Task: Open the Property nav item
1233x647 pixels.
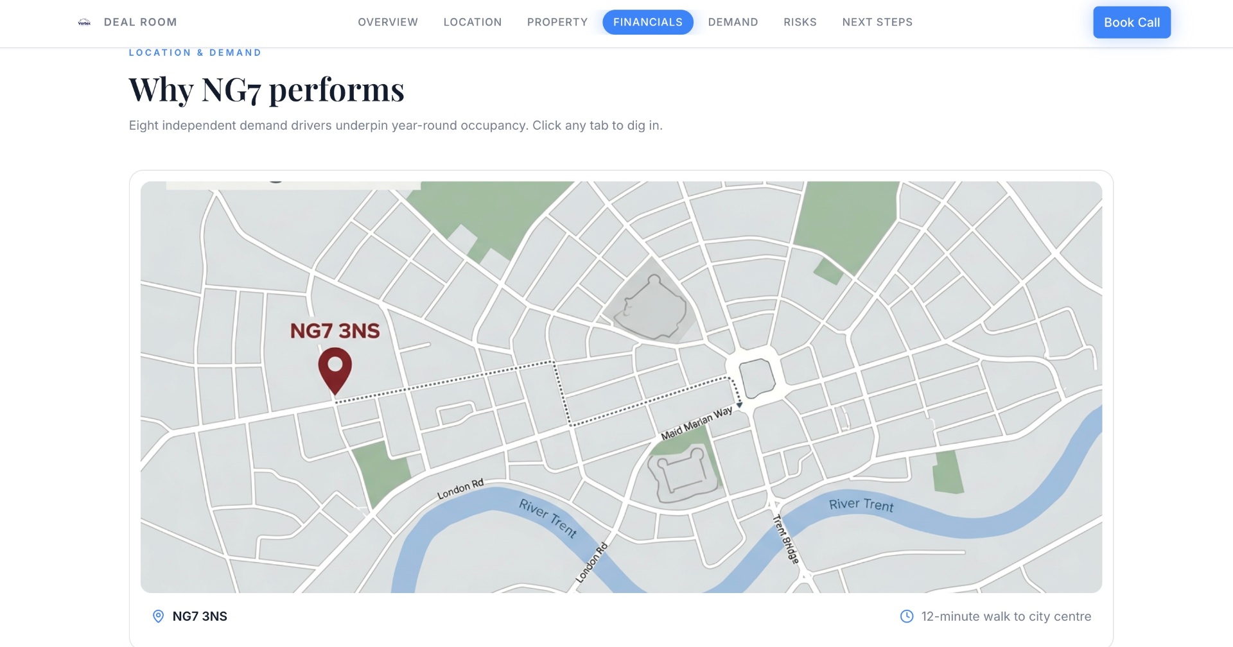Action: tap(557, 22)
